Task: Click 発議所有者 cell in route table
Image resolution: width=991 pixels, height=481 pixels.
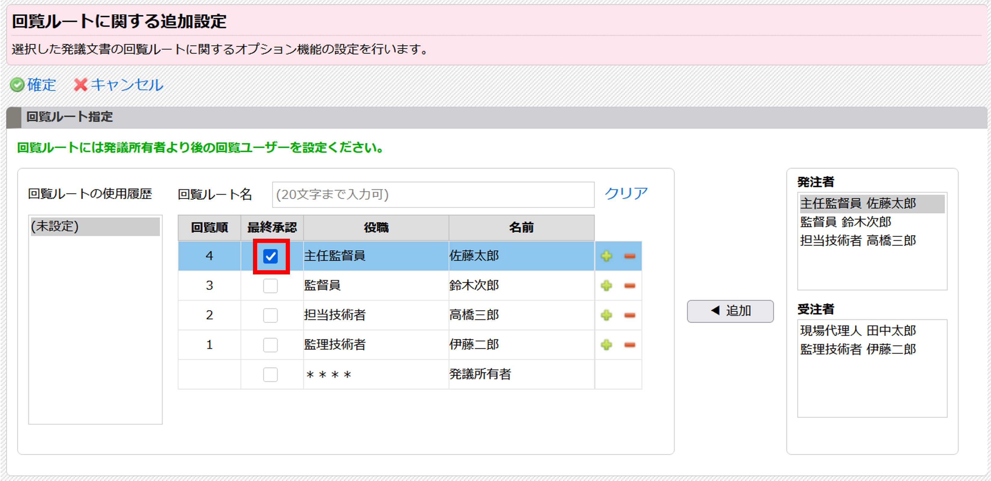Action: pos(521,374)
